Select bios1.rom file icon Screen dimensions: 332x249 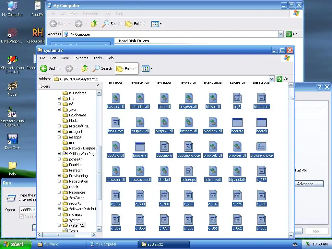(x=262, y=98)
